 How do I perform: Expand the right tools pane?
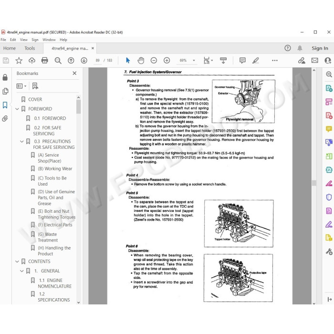coord(330,299)
